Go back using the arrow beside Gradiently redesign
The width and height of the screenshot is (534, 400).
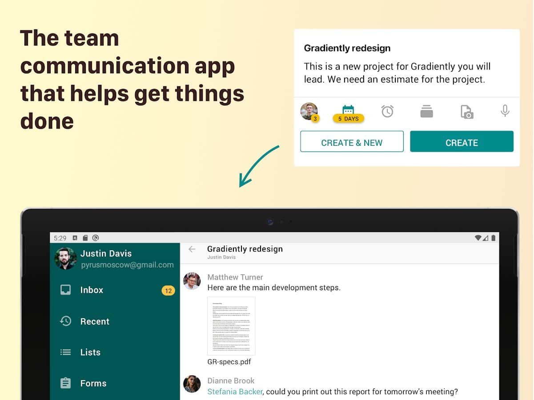(192, 249)
